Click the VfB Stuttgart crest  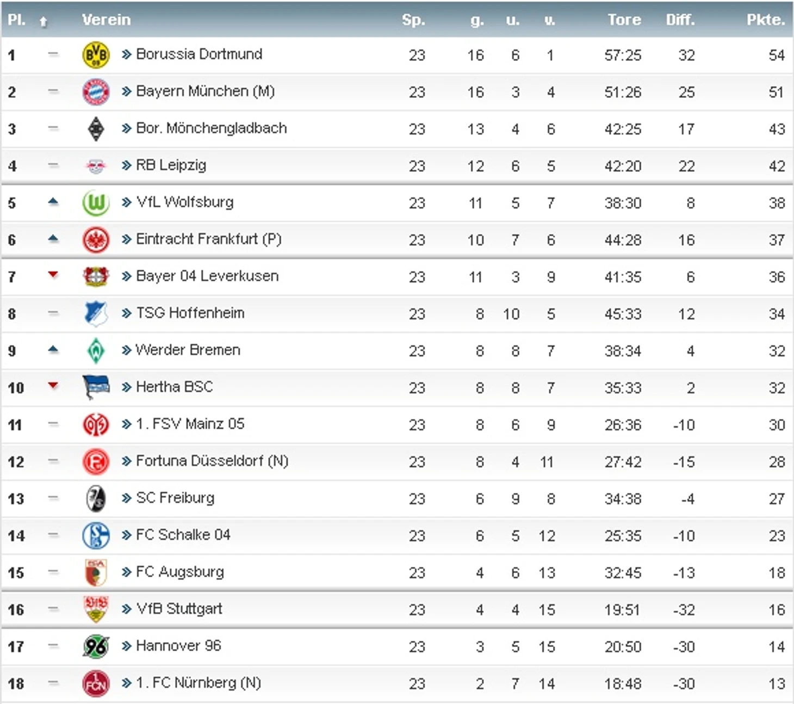point(96,609)
